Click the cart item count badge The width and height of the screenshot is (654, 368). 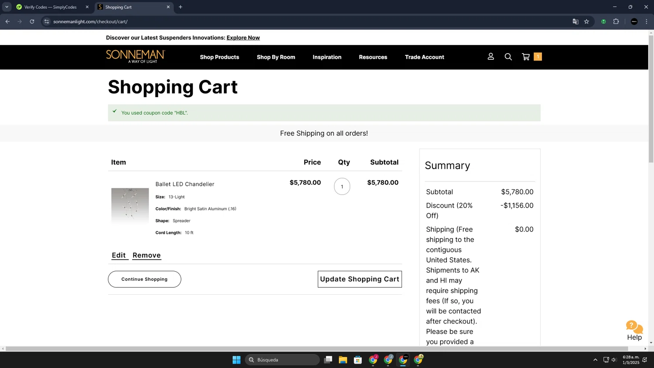(538, 57)
